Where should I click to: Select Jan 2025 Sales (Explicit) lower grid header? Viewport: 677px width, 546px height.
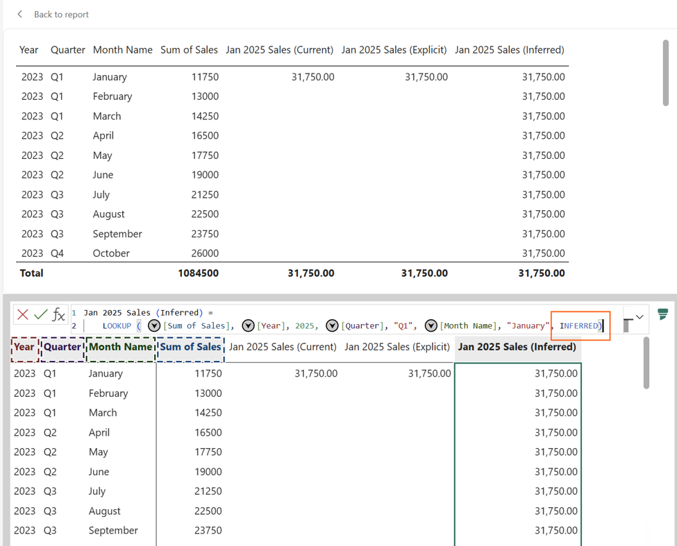tap(397, 347)
